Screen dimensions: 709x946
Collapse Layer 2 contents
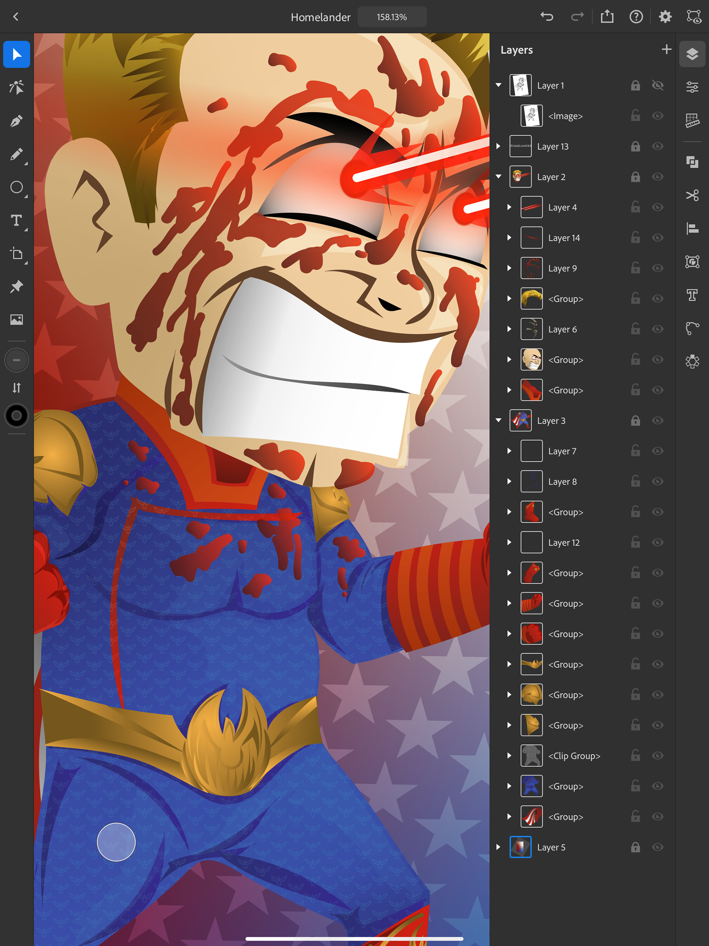click(499, 177)
